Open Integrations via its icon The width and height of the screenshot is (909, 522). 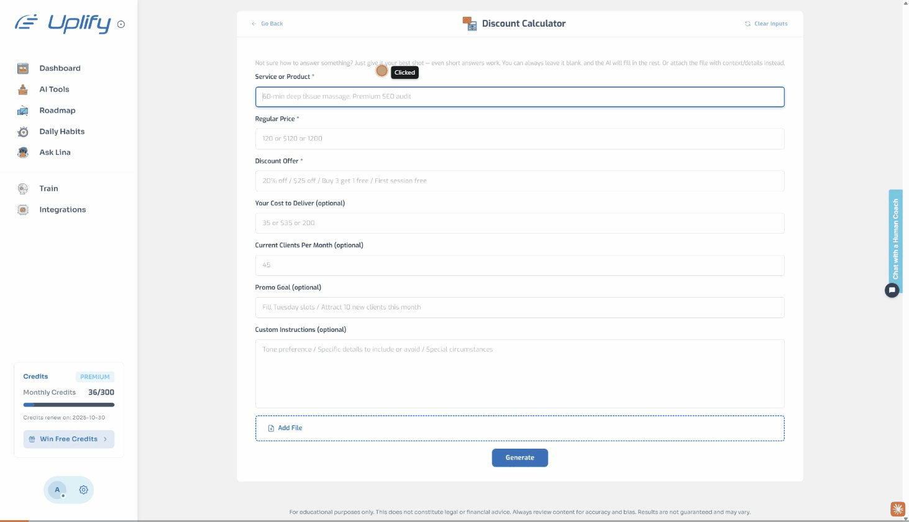pyautogui.click(x=23, y=210)
